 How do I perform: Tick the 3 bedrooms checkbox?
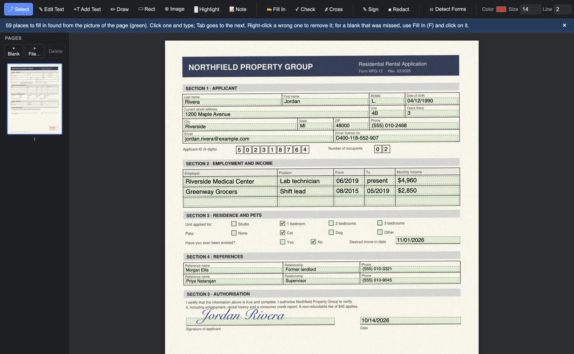(380, 223)
